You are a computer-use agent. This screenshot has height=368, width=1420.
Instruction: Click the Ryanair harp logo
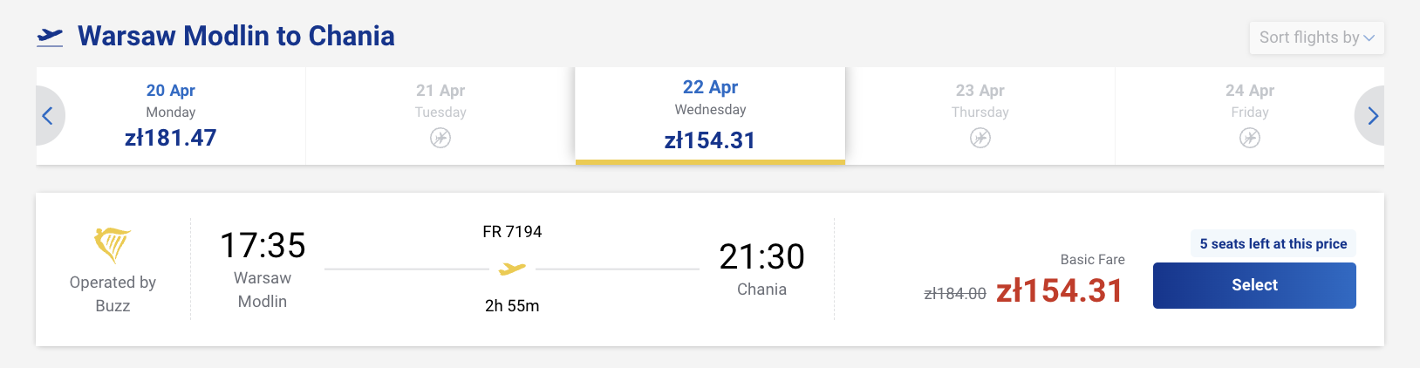click(x=113, y=245)
